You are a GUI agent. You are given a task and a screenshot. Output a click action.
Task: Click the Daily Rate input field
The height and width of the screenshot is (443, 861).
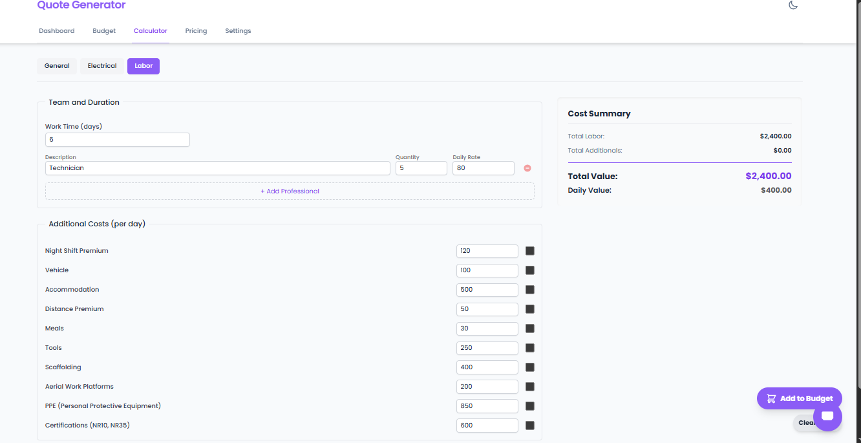pyautogui.click(x=484, y=168)
